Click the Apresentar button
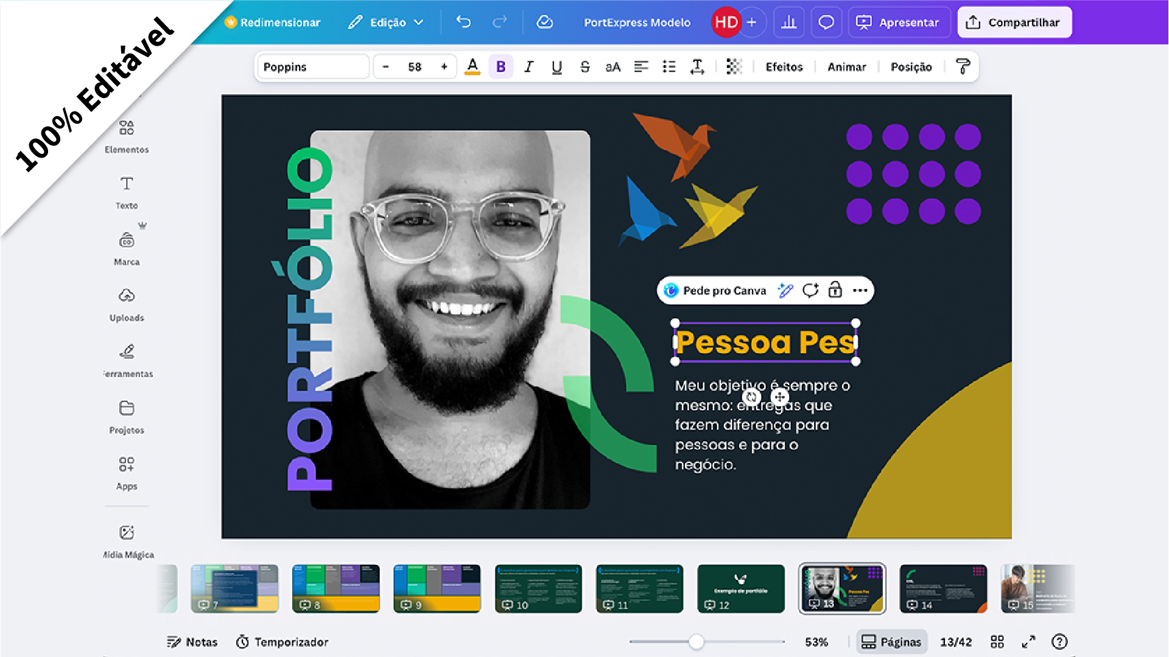Image resolution: width=1169 pixels, height=657 pixels. [899, 23]
